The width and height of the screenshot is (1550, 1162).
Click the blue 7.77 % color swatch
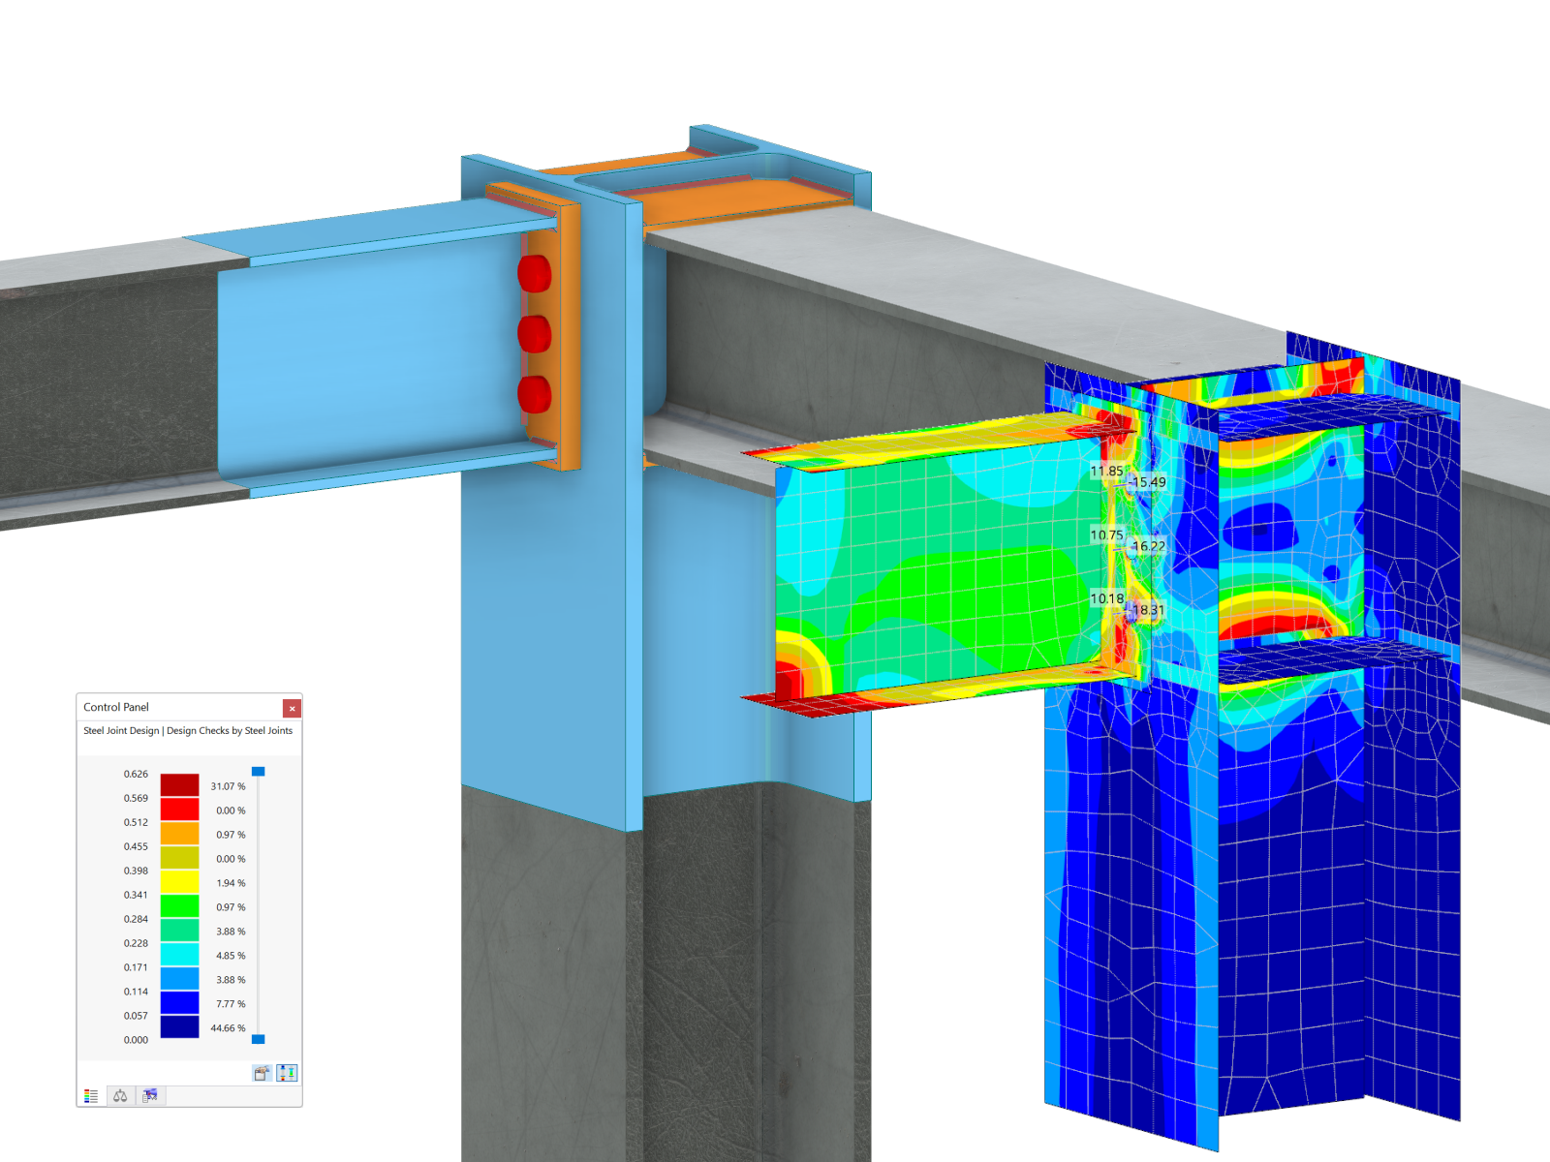tap(179, 1003)
